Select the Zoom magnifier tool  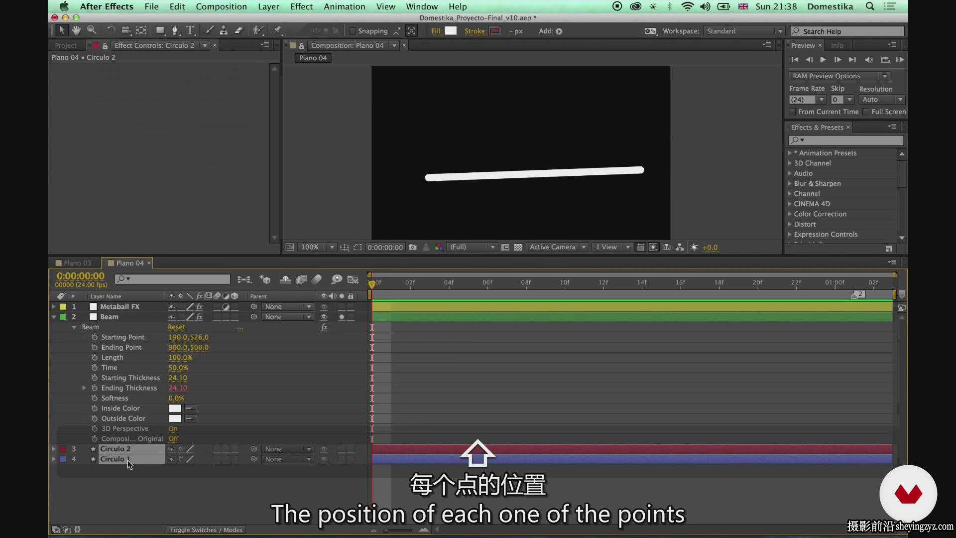coord(92,30)
